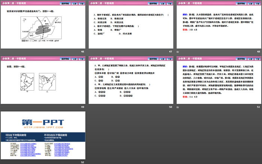Select the slide 51 thumbnail
Screen dimensions: 262x164
point(219,80)
